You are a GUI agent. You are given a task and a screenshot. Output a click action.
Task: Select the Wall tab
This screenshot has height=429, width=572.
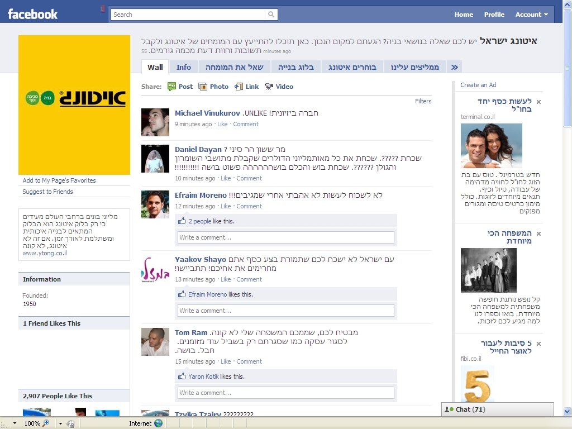[x=155, y=67]
